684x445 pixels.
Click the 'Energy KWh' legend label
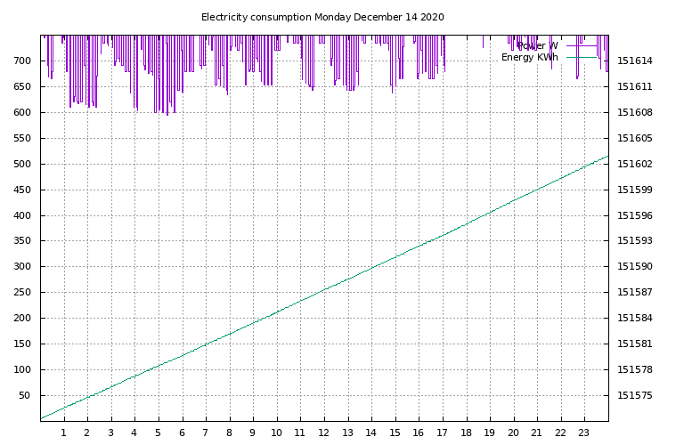530,57
